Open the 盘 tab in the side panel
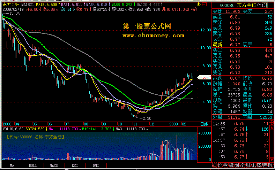The image size is (275, 170). [225, 165]
